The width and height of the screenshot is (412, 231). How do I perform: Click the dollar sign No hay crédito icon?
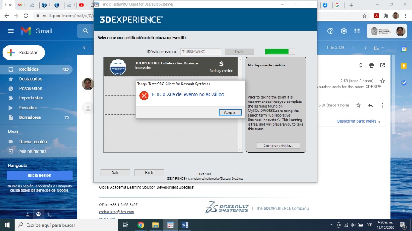pyautogui.click(x=221, y=64)
